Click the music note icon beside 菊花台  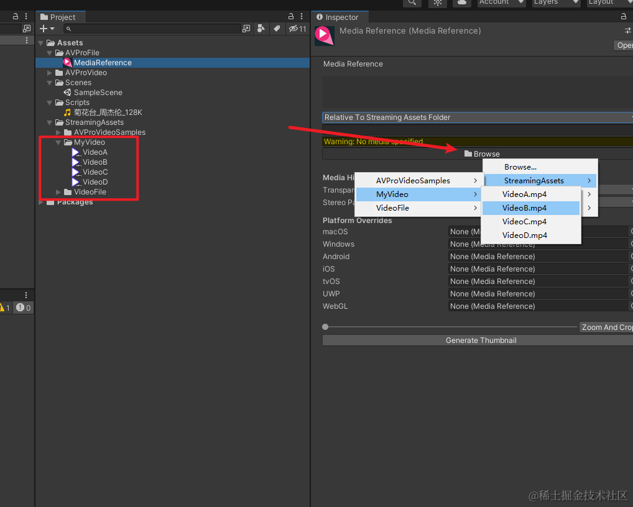click(x=67, y=112)
